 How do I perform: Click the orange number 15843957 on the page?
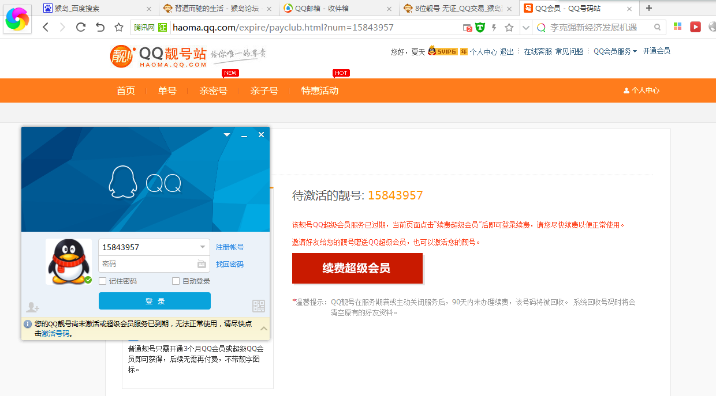(x=396, y=195)
